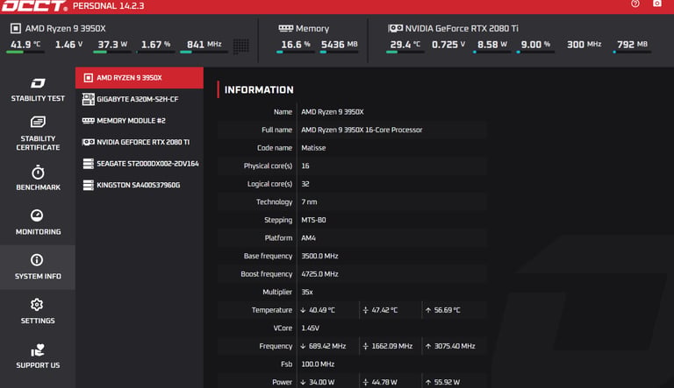Click CPU clock 841 MHz reading
Screen dimensions: 674x388
click(x=204, y=44)
